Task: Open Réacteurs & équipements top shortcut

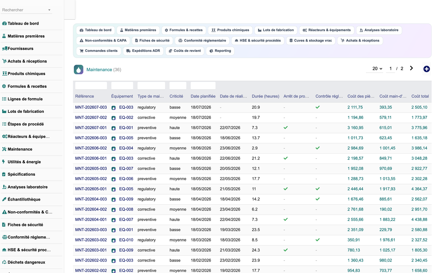Action: click(x=327, y=30)
